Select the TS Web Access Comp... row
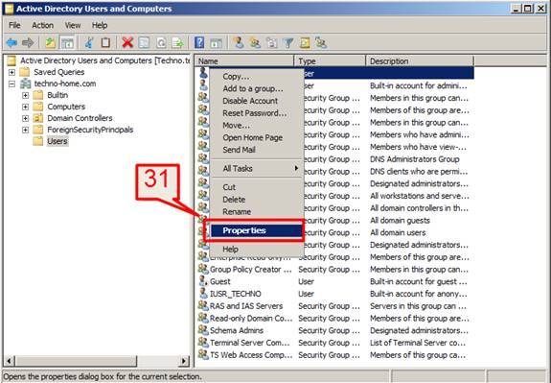The image size is (551, 383). click(x=333, y=354)
